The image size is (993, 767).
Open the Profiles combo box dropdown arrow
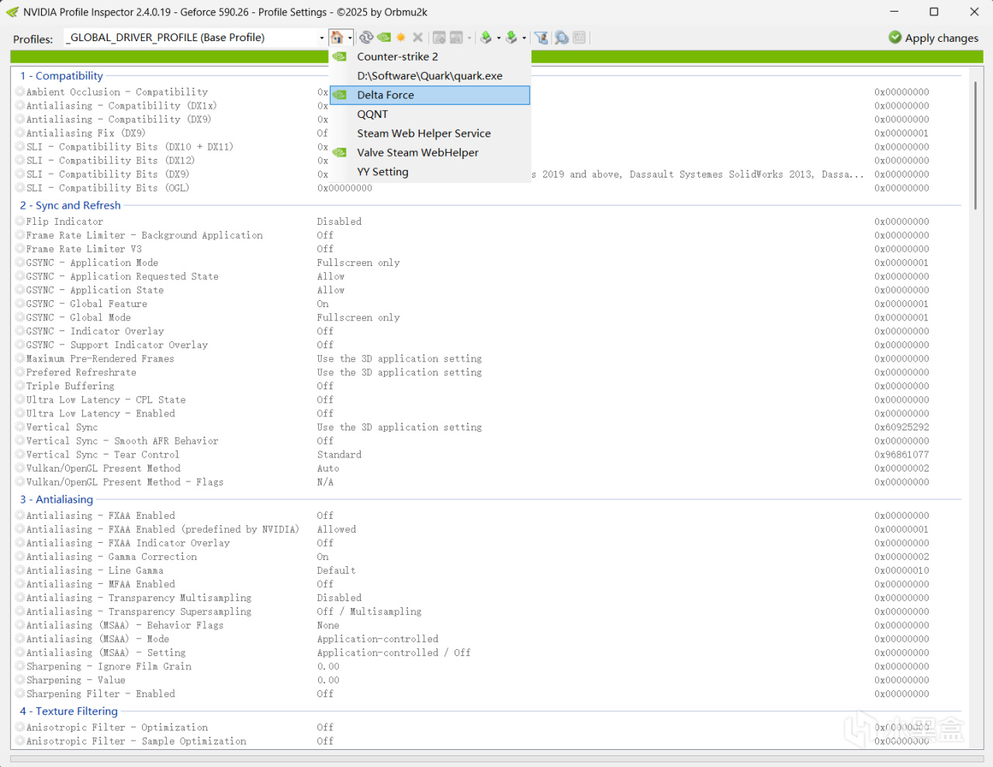322,38
